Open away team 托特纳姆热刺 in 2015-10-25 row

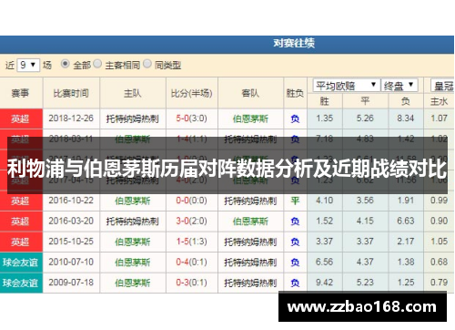coord(250,242)
